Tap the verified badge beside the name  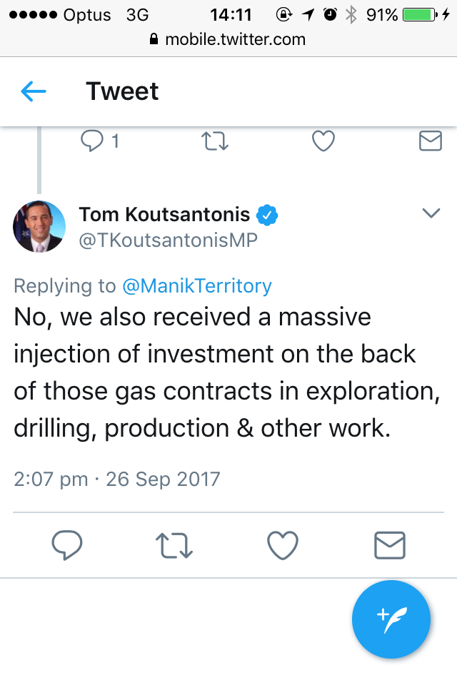pyautogui.click(x=267, y=214)
